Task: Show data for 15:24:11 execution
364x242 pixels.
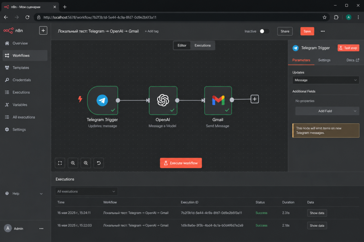Action: tap(317, 213)
